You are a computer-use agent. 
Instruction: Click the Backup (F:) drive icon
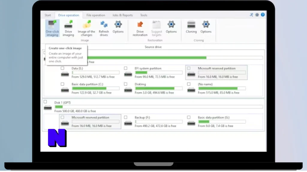click(x=128, y=123)
